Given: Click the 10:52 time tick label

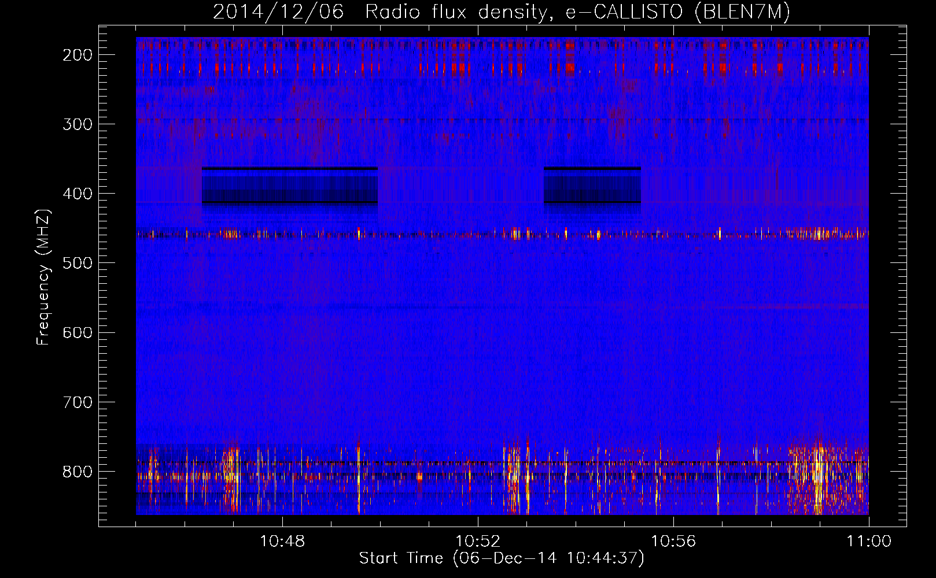Looking at the screenshot, I should coord(478,542).
